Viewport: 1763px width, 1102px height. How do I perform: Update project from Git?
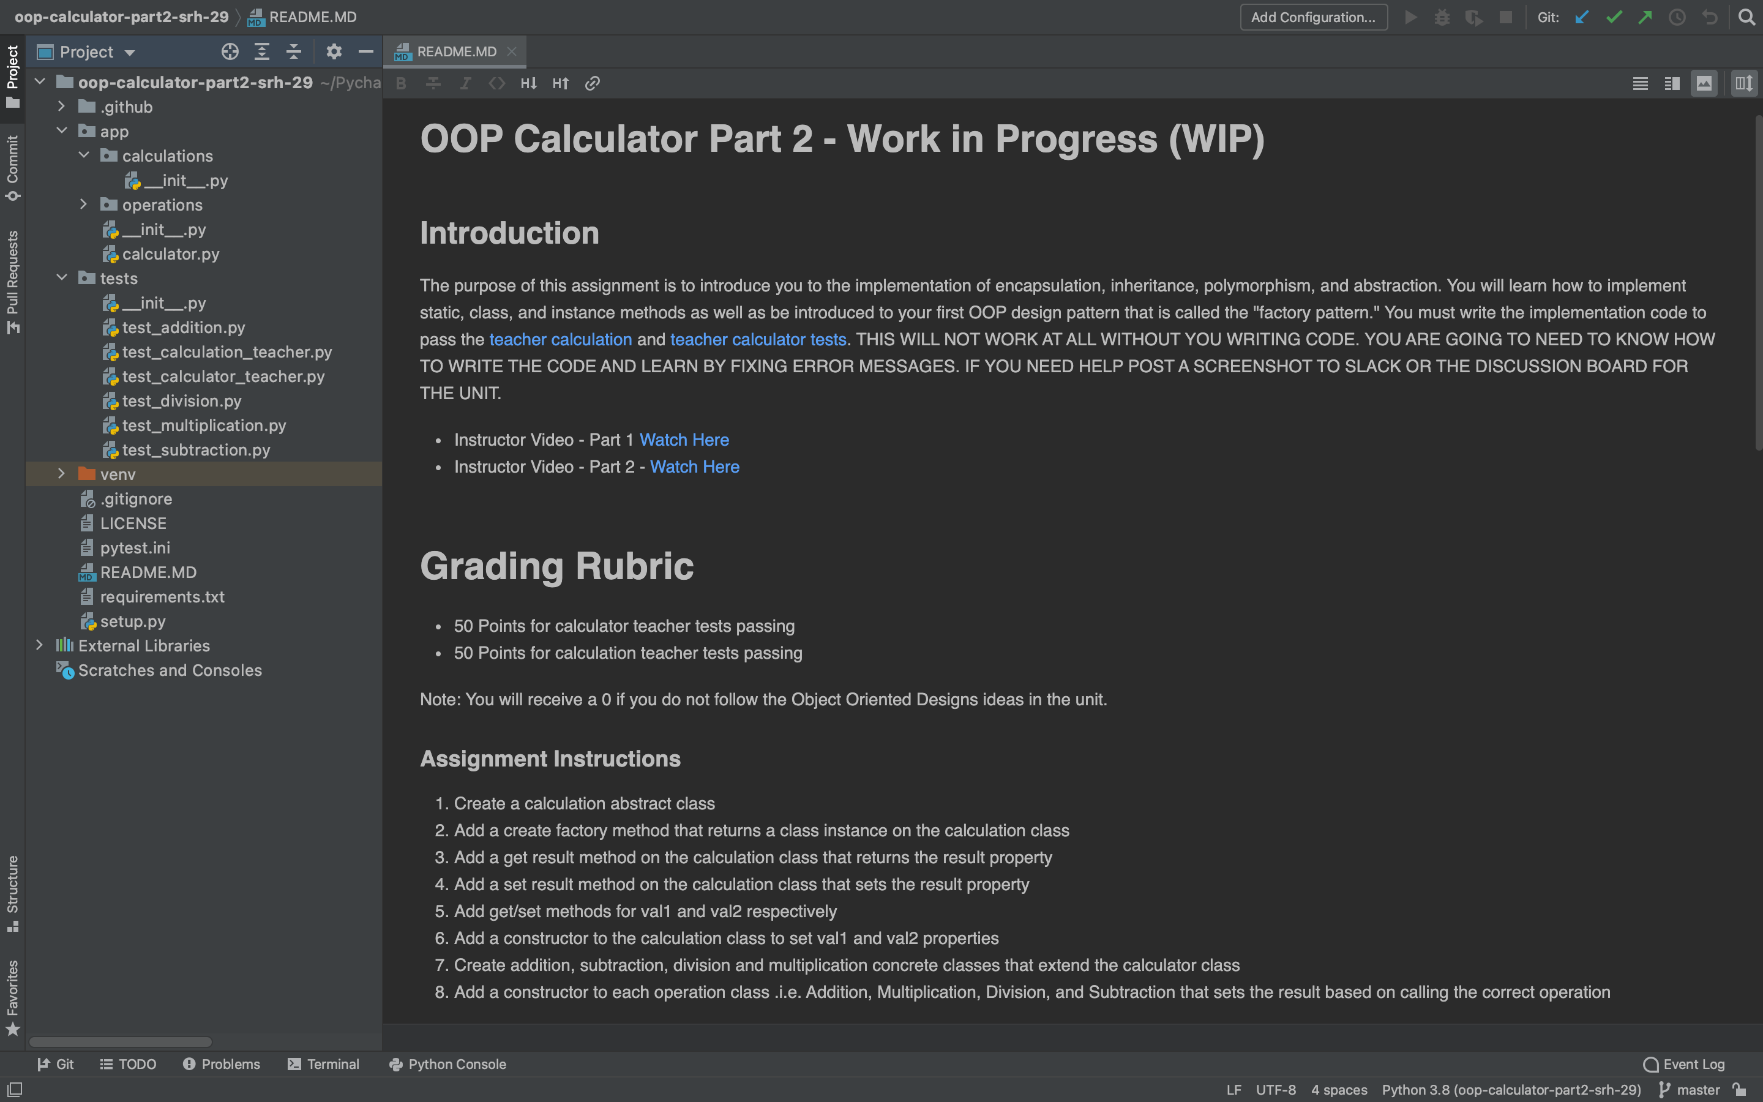coord(1580,16)
